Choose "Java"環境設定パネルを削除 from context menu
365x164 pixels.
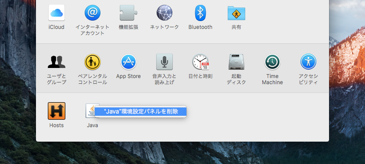[140, 112]
